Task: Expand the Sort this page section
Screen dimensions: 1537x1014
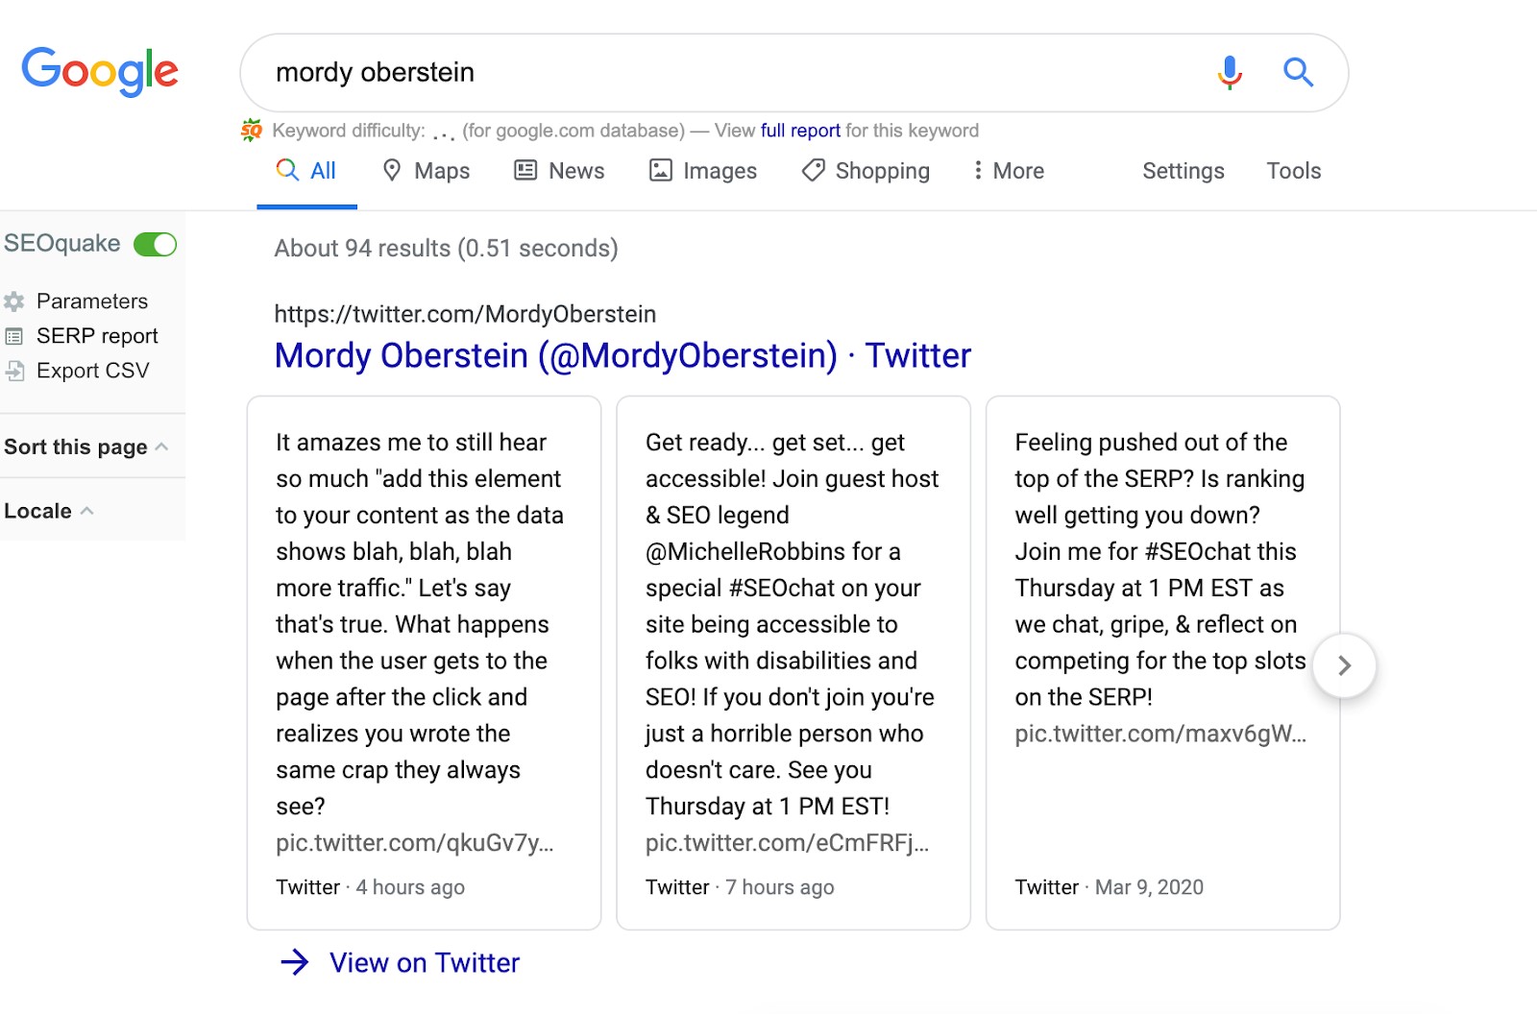Action: point(85,447)
